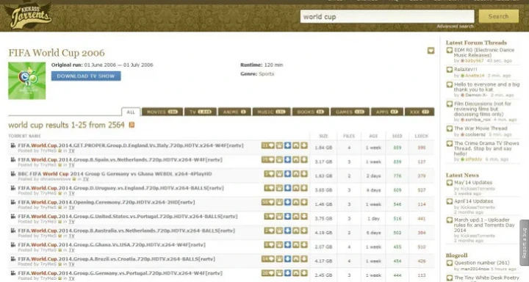
Task: Click the speech bubble icon beside Film Discussions thread
Action: coord(450,104)
